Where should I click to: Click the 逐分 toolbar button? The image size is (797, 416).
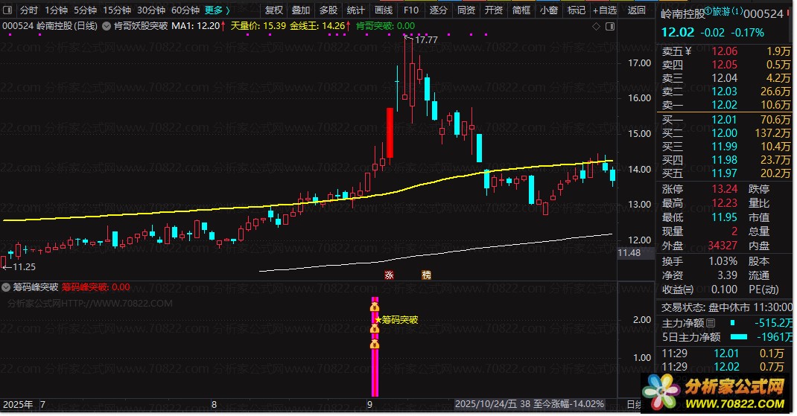pos(438,10)
